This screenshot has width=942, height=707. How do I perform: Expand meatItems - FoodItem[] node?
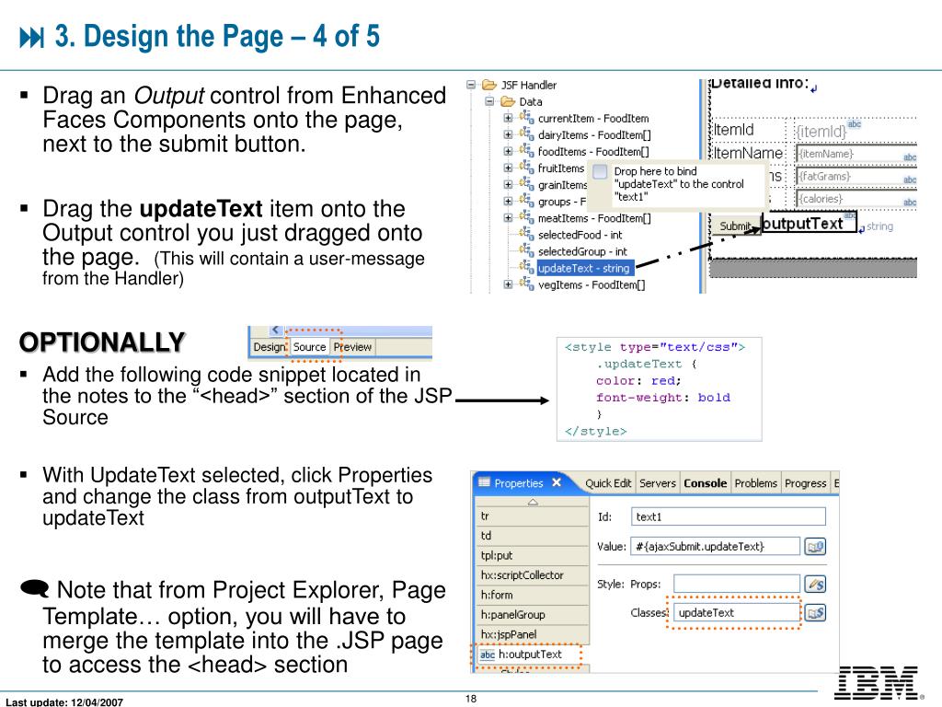click(508, 218)
